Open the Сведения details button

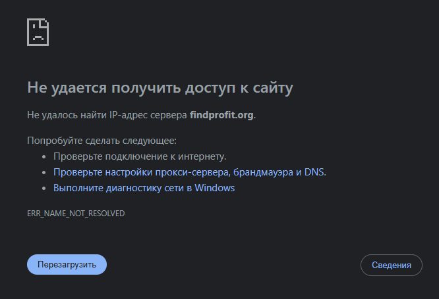(x=392, y=265)
